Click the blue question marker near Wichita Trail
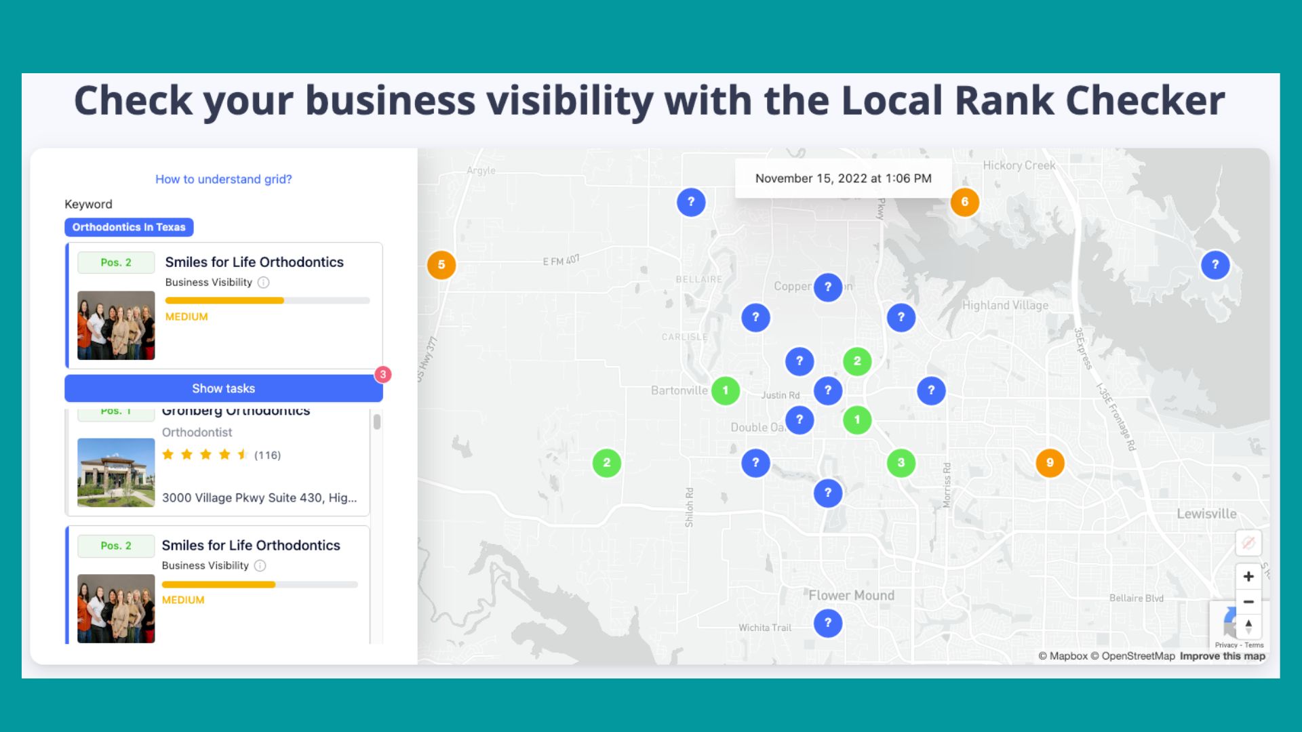This screenshot has height=732, width=1302. point(827,623)
